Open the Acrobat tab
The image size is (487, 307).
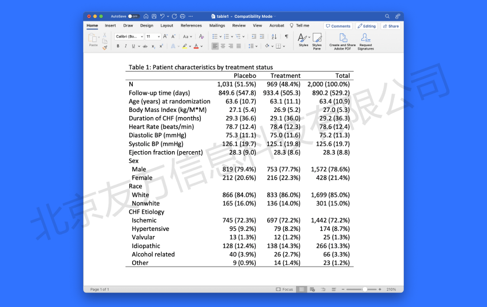click(x=277, y=25)
